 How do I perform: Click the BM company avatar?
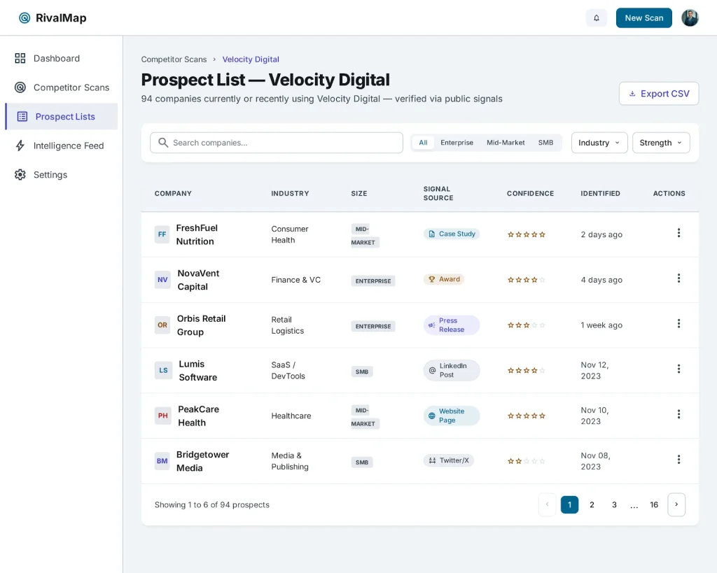click(162, 460)
